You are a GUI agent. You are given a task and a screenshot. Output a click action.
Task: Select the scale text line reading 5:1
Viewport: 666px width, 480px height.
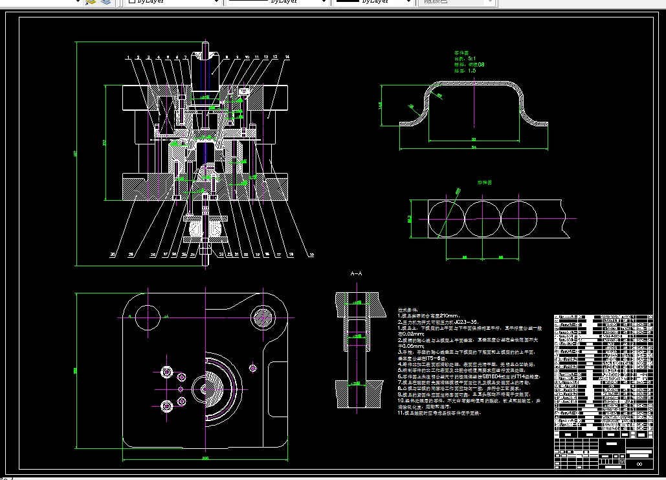click(x=465, y=59)
